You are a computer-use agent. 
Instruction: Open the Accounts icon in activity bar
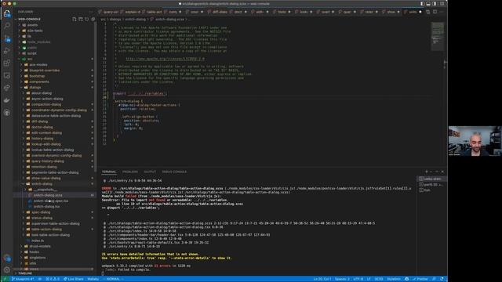click(7, 258)
